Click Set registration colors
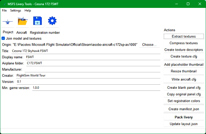This screenshot has width=206, height=134. click(184, 101)
